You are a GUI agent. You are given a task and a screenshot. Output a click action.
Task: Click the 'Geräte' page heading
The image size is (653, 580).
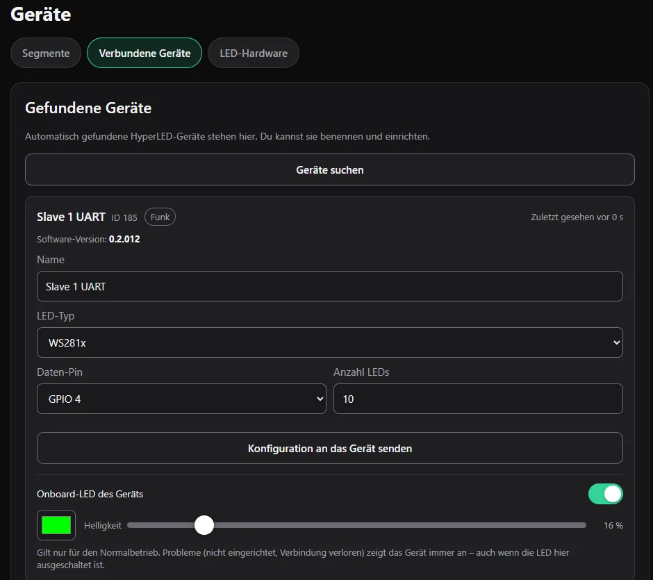[x=41, y=14]
